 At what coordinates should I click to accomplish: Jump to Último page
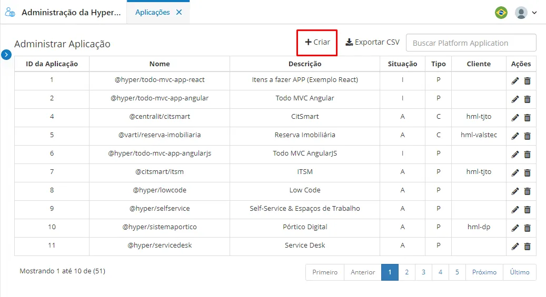[x=520, y=272]
